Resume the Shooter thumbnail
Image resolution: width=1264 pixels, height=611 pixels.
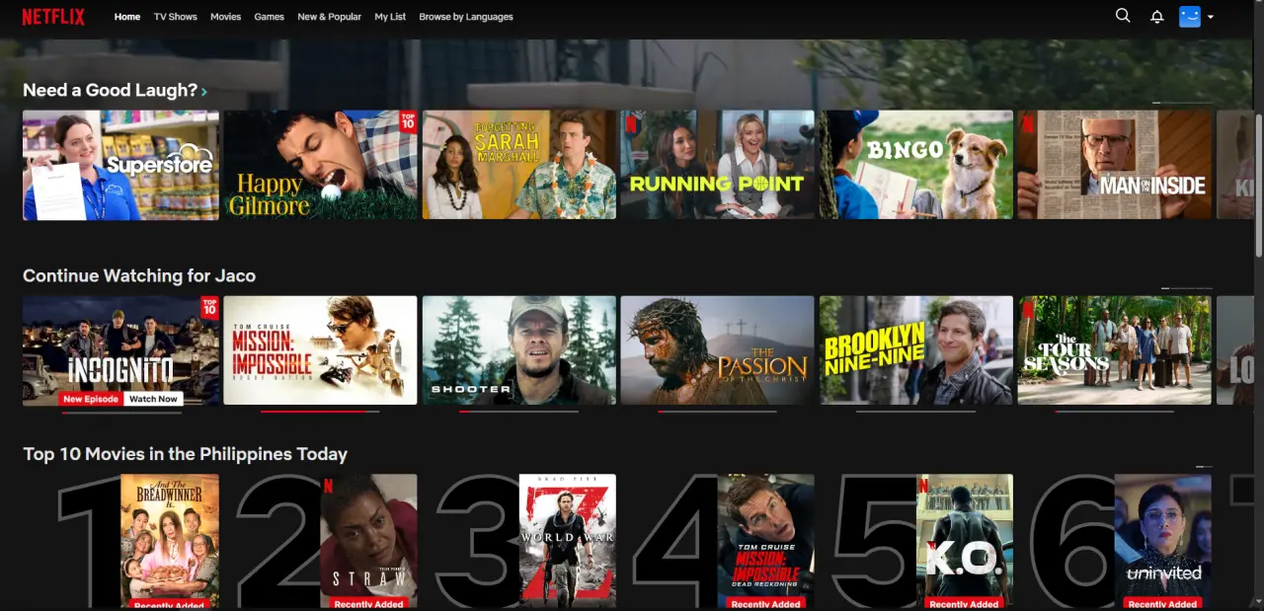[519, 350]
